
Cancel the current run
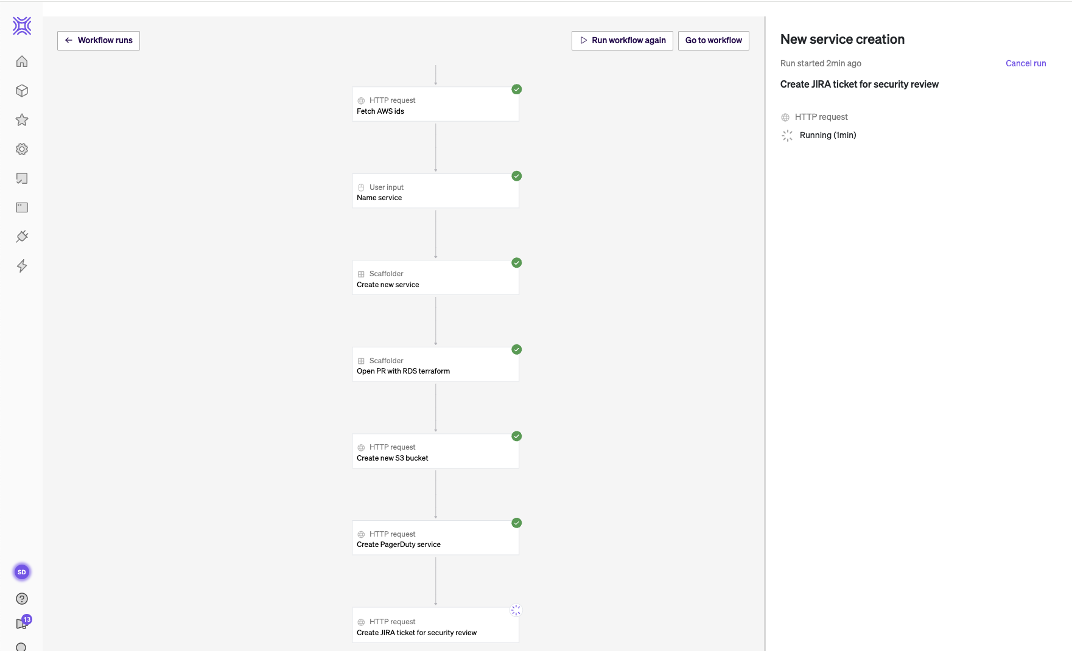point(1025,63)
